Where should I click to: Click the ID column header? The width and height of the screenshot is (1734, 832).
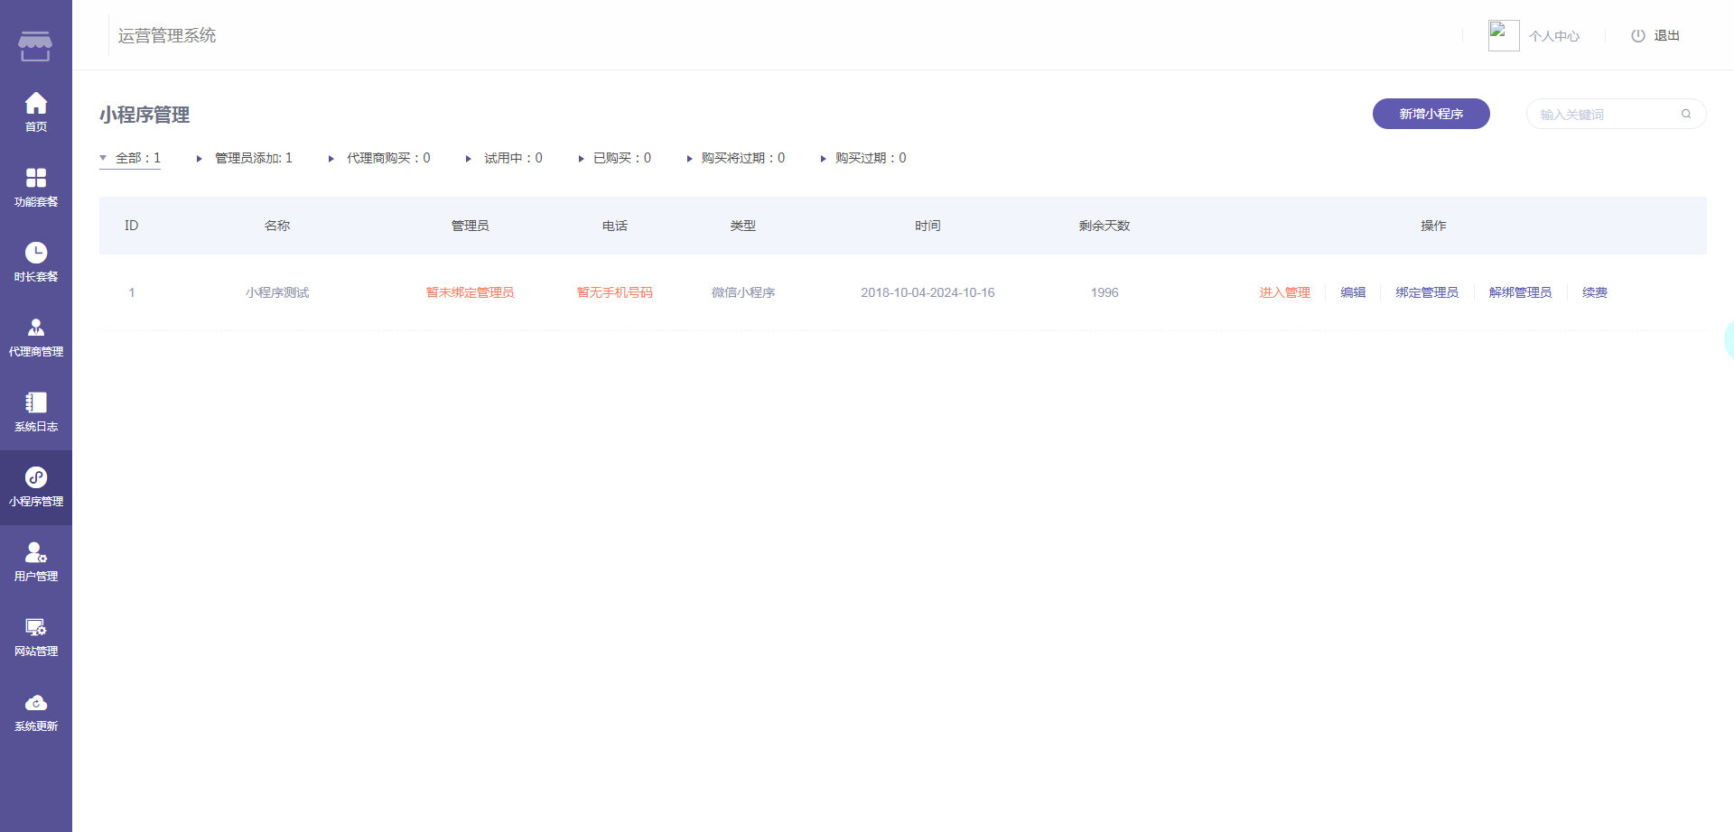pyautogui.click(x=132, y=226)
